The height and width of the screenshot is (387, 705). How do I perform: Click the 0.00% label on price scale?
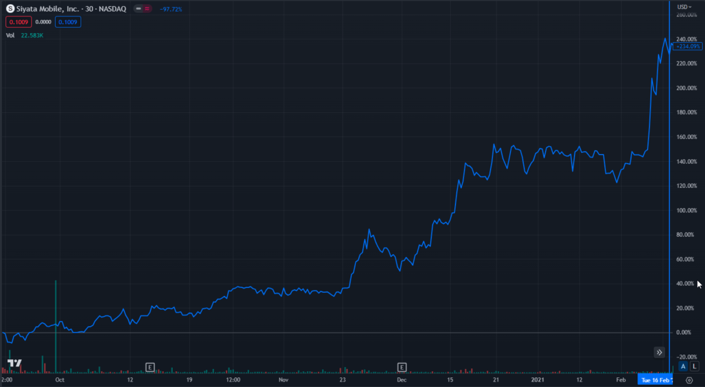coord(684,333)
